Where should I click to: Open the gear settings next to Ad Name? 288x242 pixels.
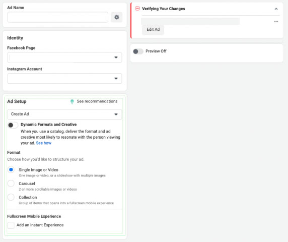(x=116, y=17)
